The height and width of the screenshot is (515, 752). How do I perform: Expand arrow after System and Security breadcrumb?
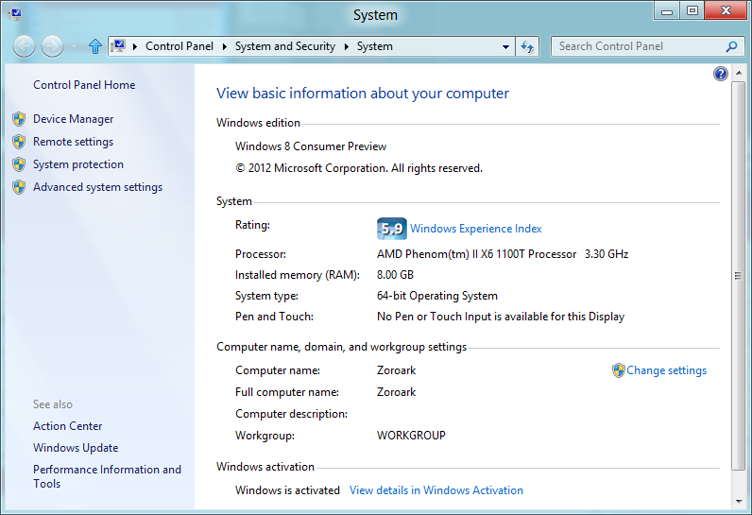347,46
